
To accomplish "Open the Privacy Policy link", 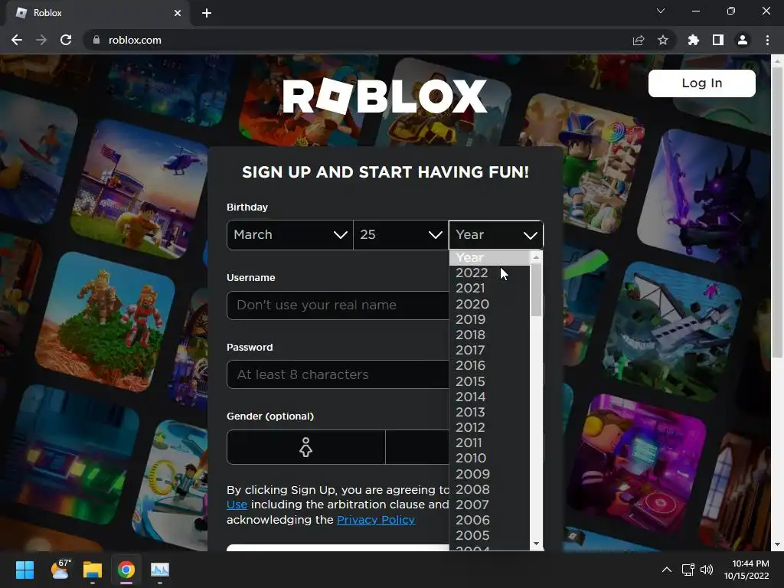I will coord(376,520).
